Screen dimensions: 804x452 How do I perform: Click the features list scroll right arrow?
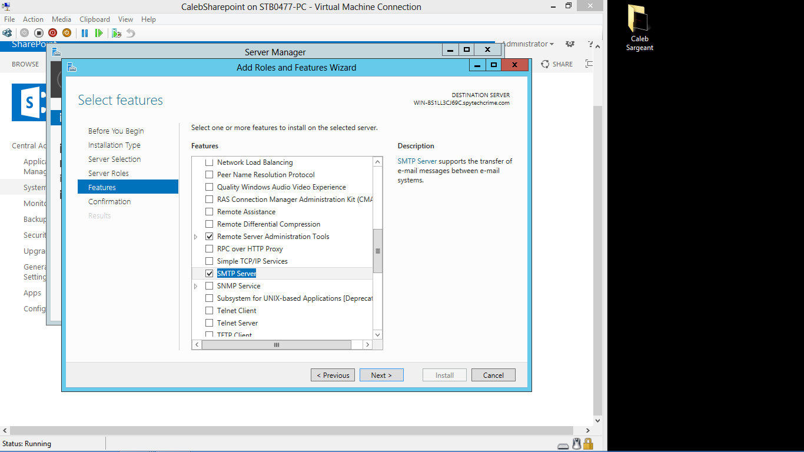pos(367,345)
